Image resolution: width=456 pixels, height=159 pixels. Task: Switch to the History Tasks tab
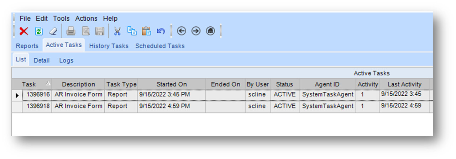pos(109,46)
